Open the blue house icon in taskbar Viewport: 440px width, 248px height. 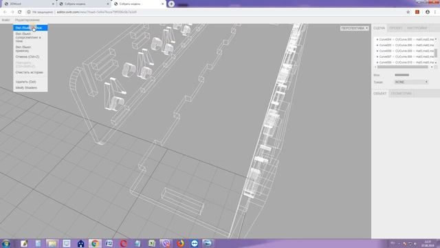pos(81,243)
